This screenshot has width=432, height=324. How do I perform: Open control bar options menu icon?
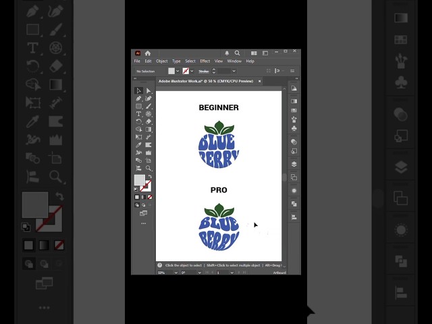292,71
